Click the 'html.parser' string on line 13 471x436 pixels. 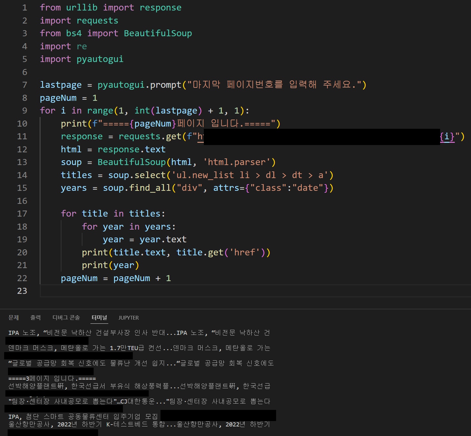pos(237,162)
